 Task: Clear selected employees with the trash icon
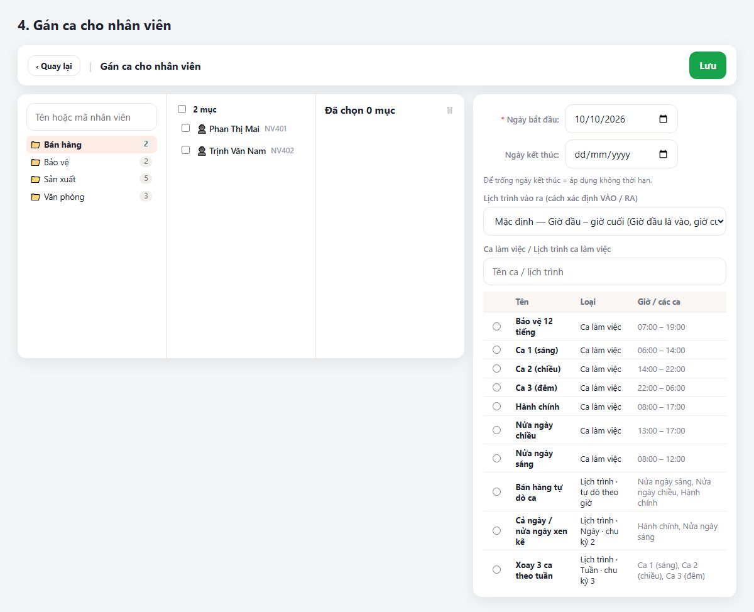click(450, 111)
